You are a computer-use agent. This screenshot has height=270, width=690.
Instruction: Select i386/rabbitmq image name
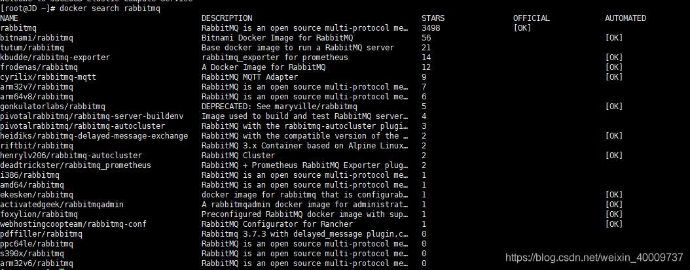coord(29,175)
